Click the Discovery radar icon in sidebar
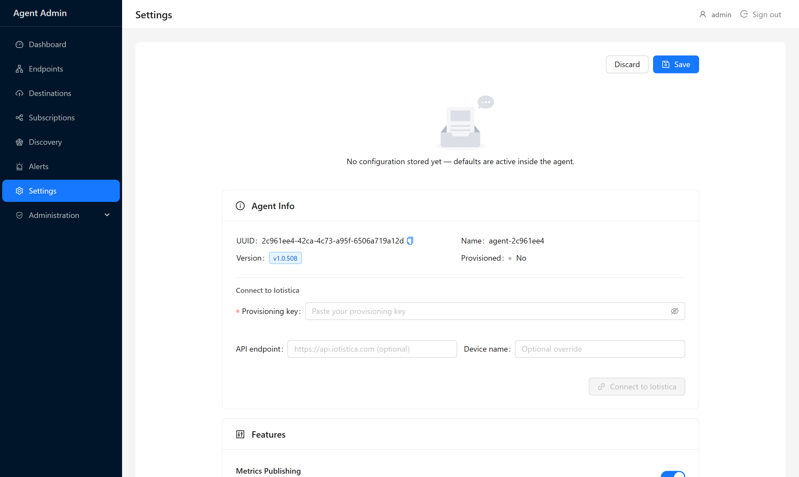Viewport: 799px width, 477px height. click(19, 142)
